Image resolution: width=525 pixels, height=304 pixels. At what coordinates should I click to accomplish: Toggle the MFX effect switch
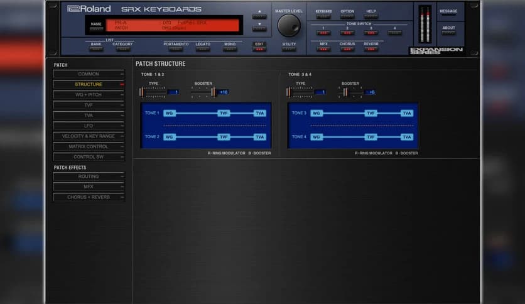(323, 49)
